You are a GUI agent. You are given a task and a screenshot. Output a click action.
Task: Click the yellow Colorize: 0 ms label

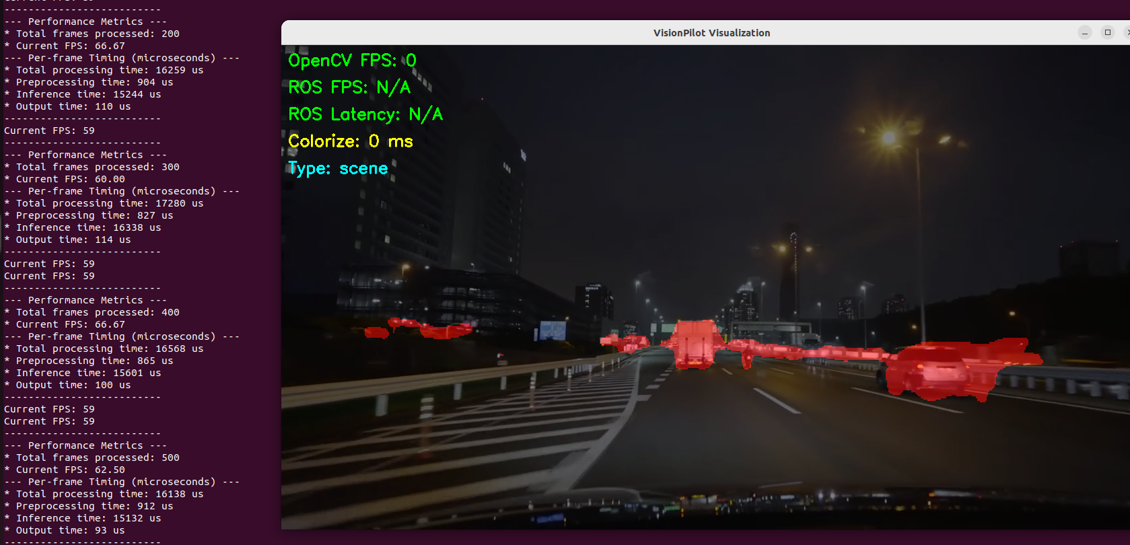pos(350,141)
